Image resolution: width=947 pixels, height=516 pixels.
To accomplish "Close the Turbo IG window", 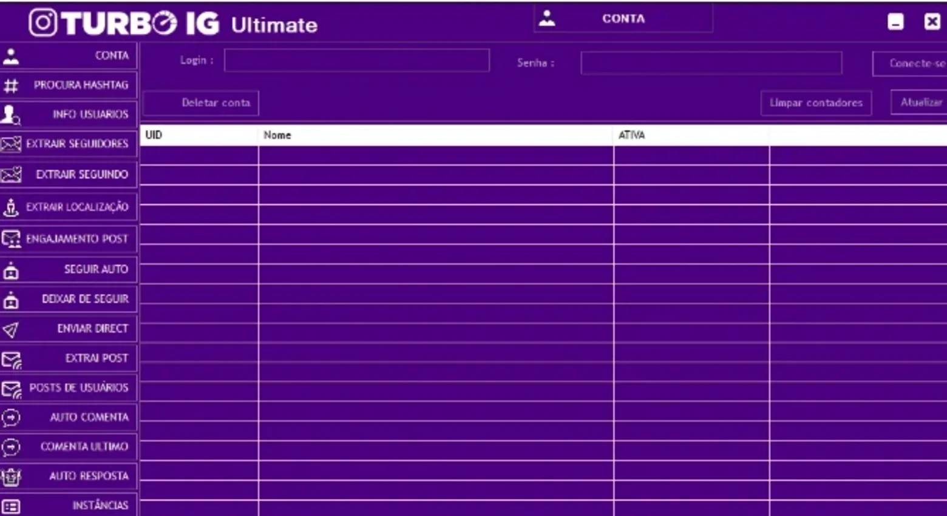I will click(932, 22).
